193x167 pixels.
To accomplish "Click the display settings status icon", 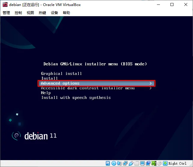I will pyautogui.click(x=142, y=163).
